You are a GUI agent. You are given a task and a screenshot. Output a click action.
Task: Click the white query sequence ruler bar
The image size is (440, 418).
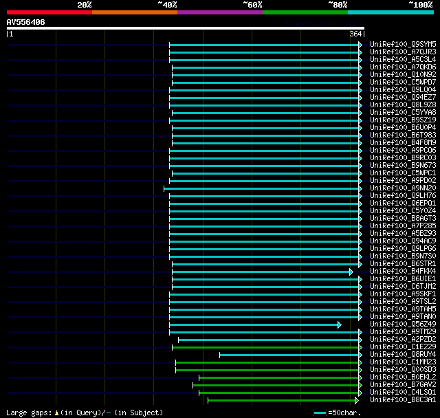pyautogui.click(x=186, y=28)
